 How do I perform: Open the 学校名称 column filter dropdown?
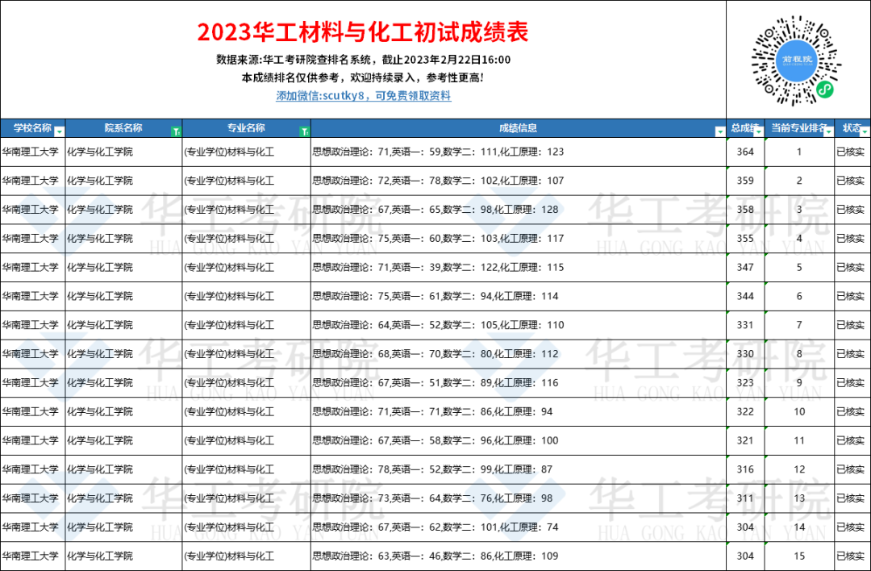point(59,132)
